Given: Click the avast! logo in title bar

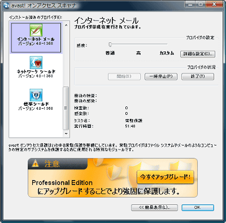Looking at the screenshot, I should [6, 5].
